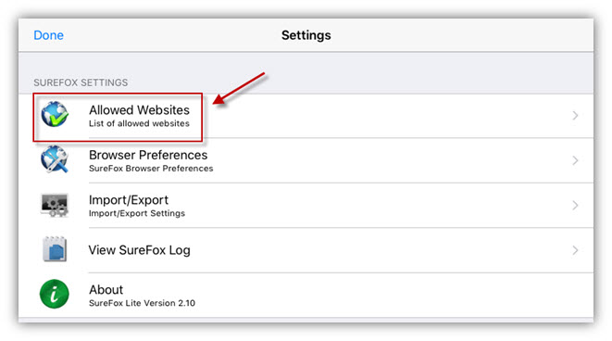This screenshot has height=341, width=612.
Task: Click the Settings title in header
Action: point(306,35)
